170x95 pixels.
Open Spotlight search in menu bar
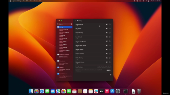146,1
